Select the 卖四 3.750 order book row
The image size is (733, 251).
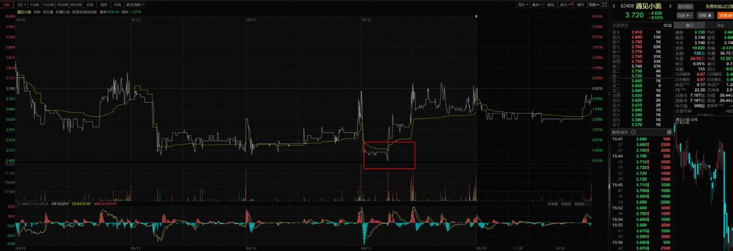coord(643,61)
